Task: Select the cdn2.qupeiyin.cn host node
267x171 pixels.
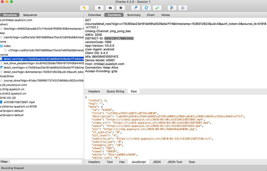Action: [x=13, y=93]
